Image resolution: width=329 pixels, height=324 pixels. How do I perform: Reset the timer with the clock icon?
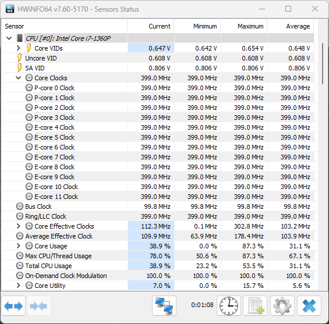pyautogui.click(x=229, y=306)
